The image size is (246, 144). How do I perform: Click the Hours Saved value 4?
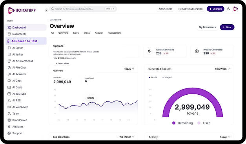pyautogui.click(x=86, y=81)
